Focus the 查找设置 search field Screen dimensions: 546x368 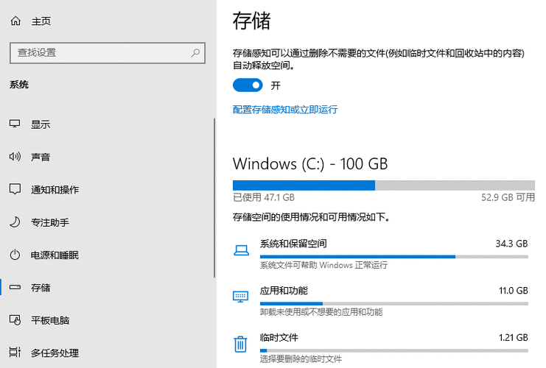pyautogui.click(x=108, y=53)
